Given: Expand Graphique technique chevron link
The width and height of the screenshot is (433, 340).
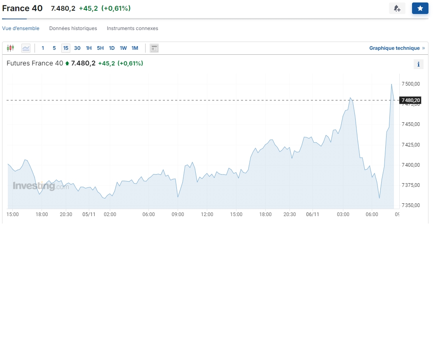Looking at the screenshot, I should 424,48.
